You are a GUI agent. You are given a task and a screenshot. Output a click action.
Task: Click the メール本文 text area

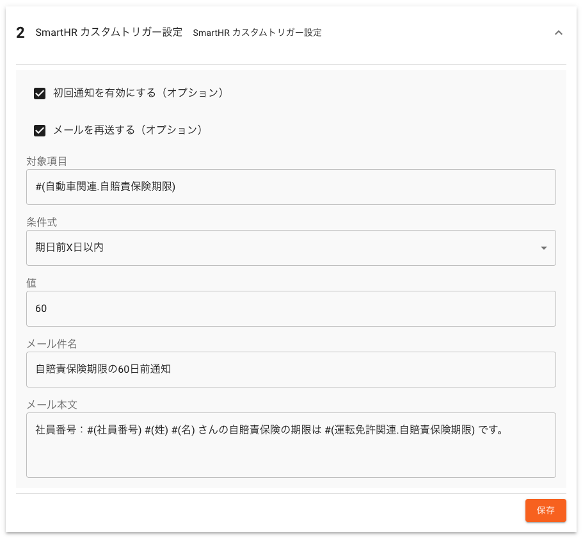(291, 445)
